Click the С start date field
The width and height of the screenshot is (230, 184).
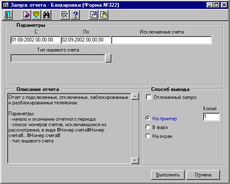[x=35, y=40]
